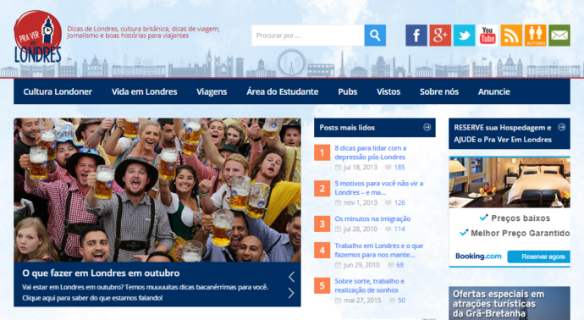Viewport: 584px width, 320px height.
Task: Open the Autores icon
Action: 536,36
